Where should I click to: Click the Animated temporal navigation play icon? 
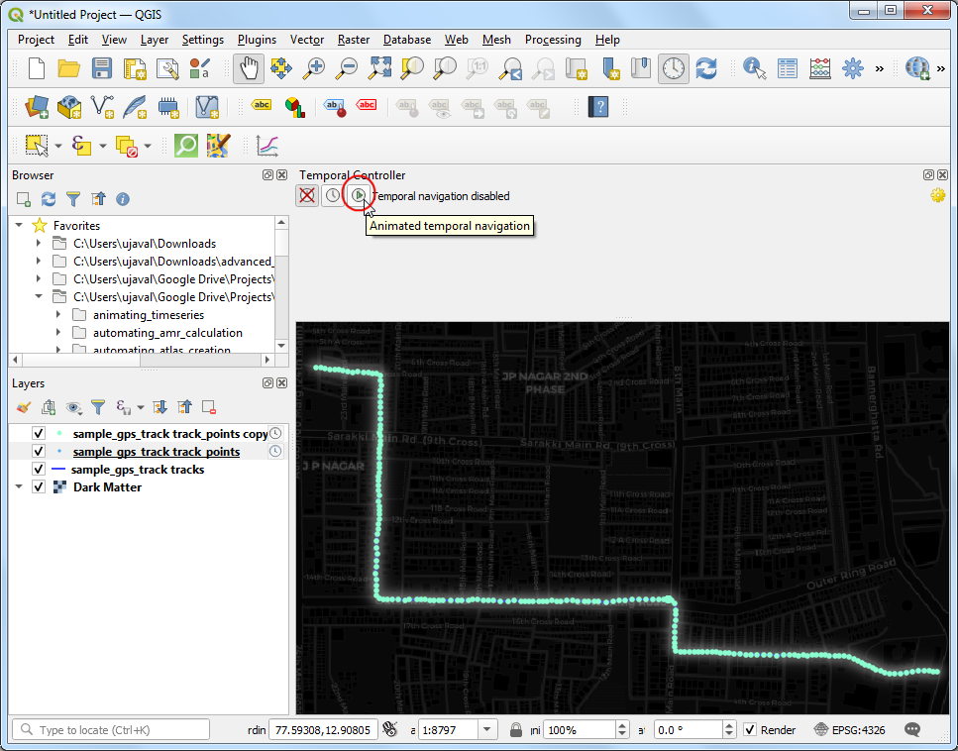tap(358, 196)
